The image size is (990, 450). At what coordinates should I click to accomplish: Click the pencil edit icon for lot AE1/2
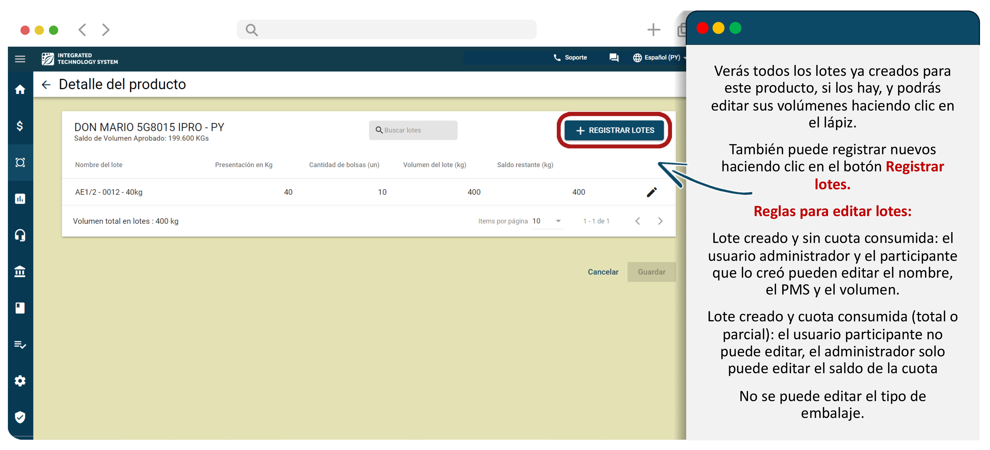pos(651,192)
